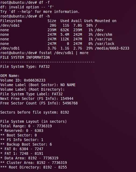Click 'File System Type Label: FAT32' line
136x172 pixels.
31,94
